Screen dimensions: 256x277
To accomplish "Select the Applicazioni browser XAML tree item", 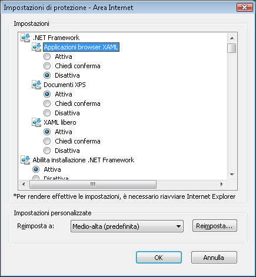I will [x=81, y=47].
